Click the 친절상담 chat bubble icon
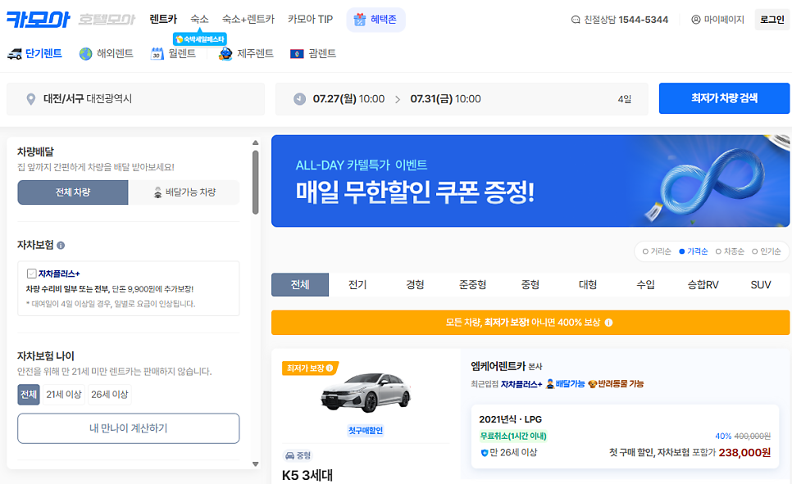Viewport: 792px width, 484px height. tap(576, 20)
